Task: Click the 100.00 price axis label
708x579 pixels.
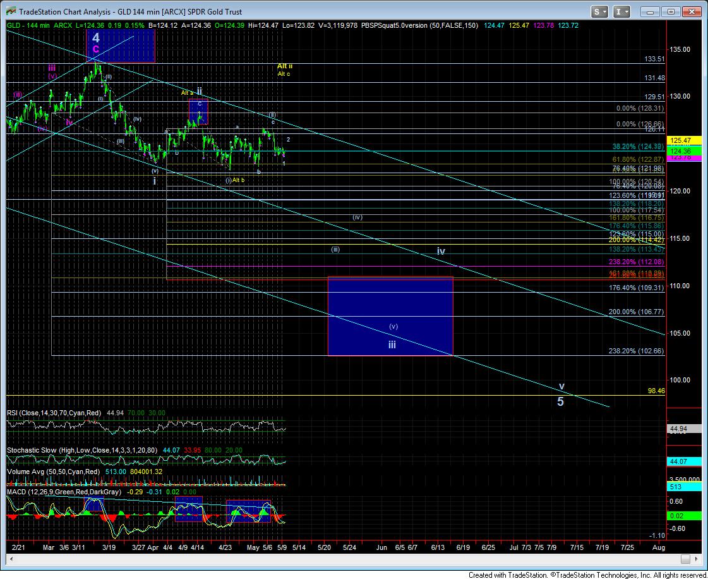Action: tap(679, 380)
